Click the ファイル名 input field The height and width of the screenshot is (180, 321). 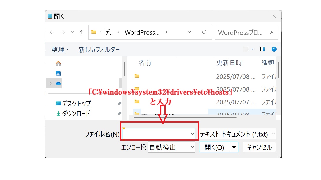[x=157, y=134]
